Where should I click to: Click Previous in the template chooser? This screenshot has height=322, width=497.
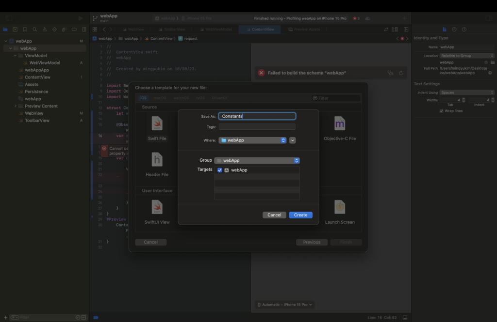312,242
